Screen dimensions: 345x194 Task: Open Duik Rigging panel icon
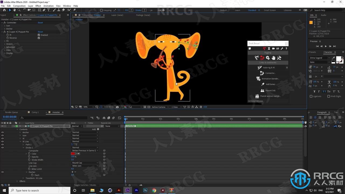click(265, 48)
